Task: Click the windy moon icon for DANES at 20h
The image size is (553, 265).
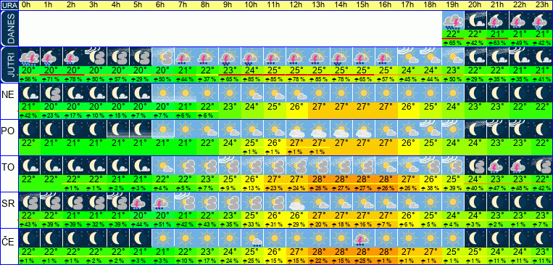Action: pyautogui.click(x=475, y=20)
